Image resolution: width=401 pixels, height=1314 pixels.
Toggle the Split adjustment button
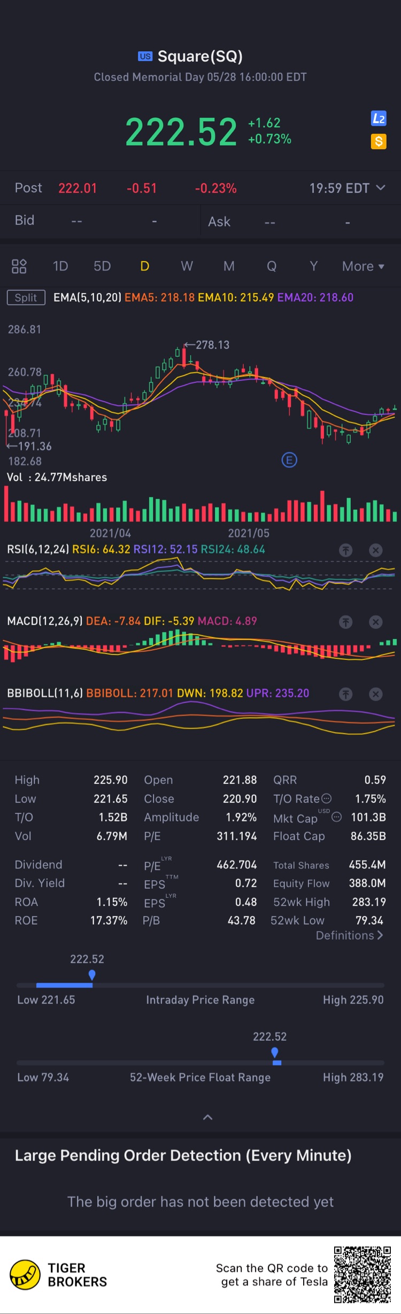coord(26,298)
